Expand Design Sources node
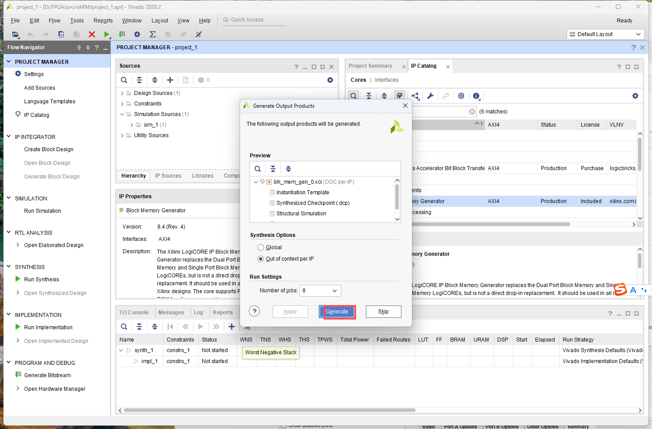Screen dimensions: 652x429 tap(122, 93)
